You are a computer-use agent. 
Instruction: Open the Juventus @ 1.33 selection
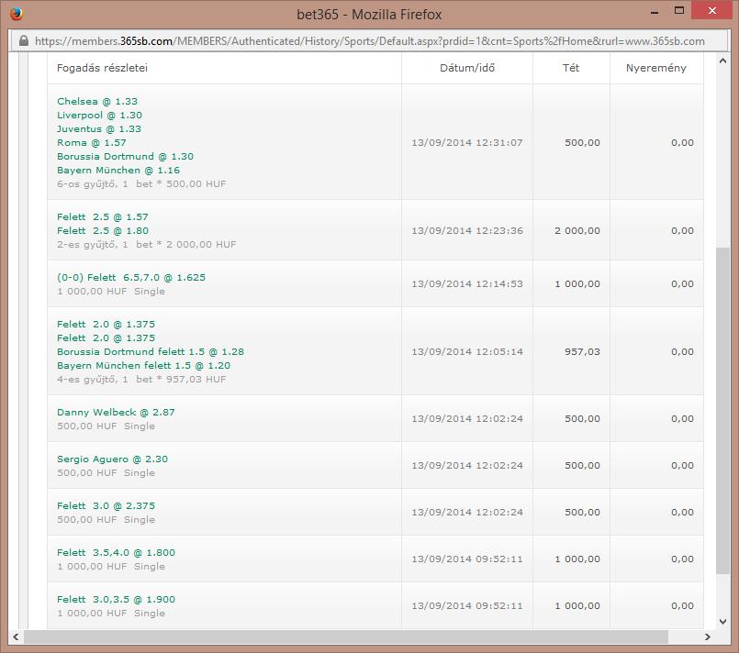99,128
